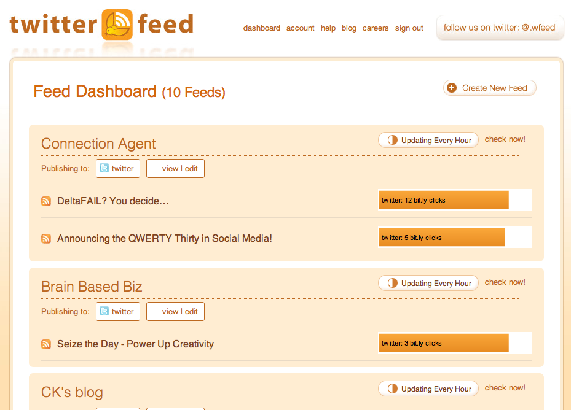571x410 pixels.
Task: Toggle Updating Every Hour for Connection Agent
Action: [x=428, y=140]
